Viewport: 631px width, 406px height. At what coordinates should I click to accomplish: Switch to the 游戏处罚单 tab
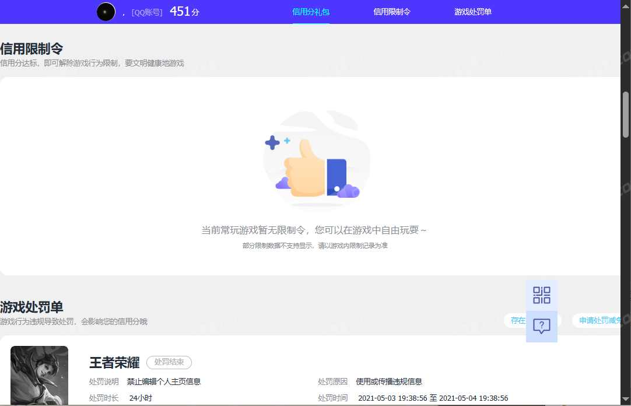(x=473, y=12)
